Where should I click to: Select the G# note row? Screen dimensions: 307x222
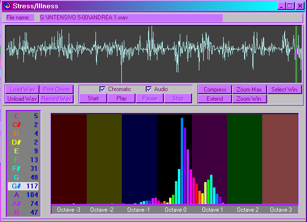(x=23, y=186)
